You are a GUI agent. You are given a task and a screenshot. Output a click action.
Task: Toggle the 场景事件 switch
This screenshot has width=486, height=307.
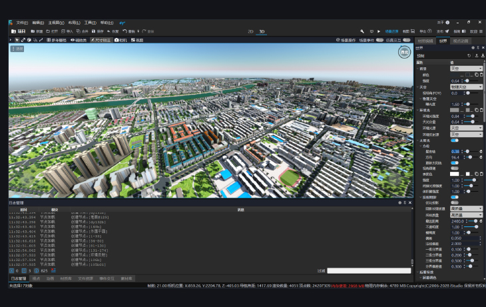click(x=379, y=40)
